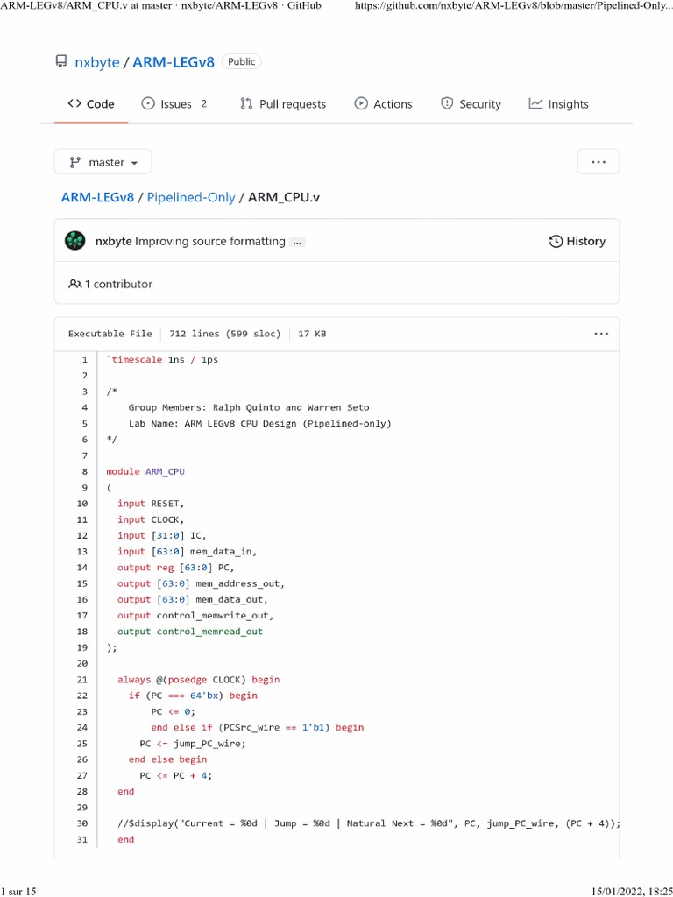Click the Code tab brackets icon

point(75,103)
